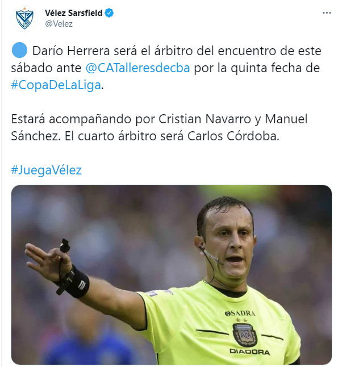Open the referee photo attached to tweet
This screenshot has width=338, height=367.
[x=172, y=275]
